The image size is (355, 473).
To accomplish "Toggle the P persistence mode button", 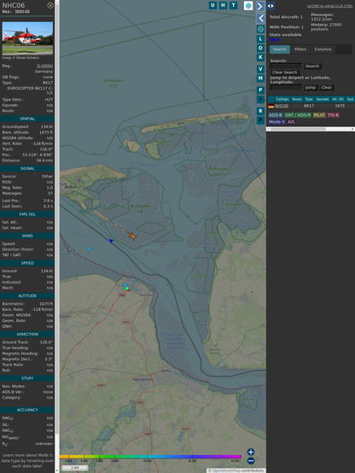I will pyautogui.click(x=260, y=90).
